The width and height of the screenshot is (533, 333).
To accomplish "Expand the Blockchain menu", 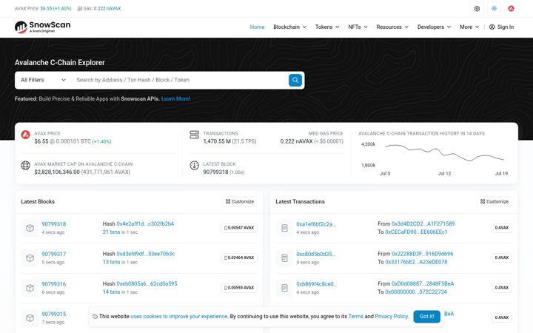I will pos(289,27).
